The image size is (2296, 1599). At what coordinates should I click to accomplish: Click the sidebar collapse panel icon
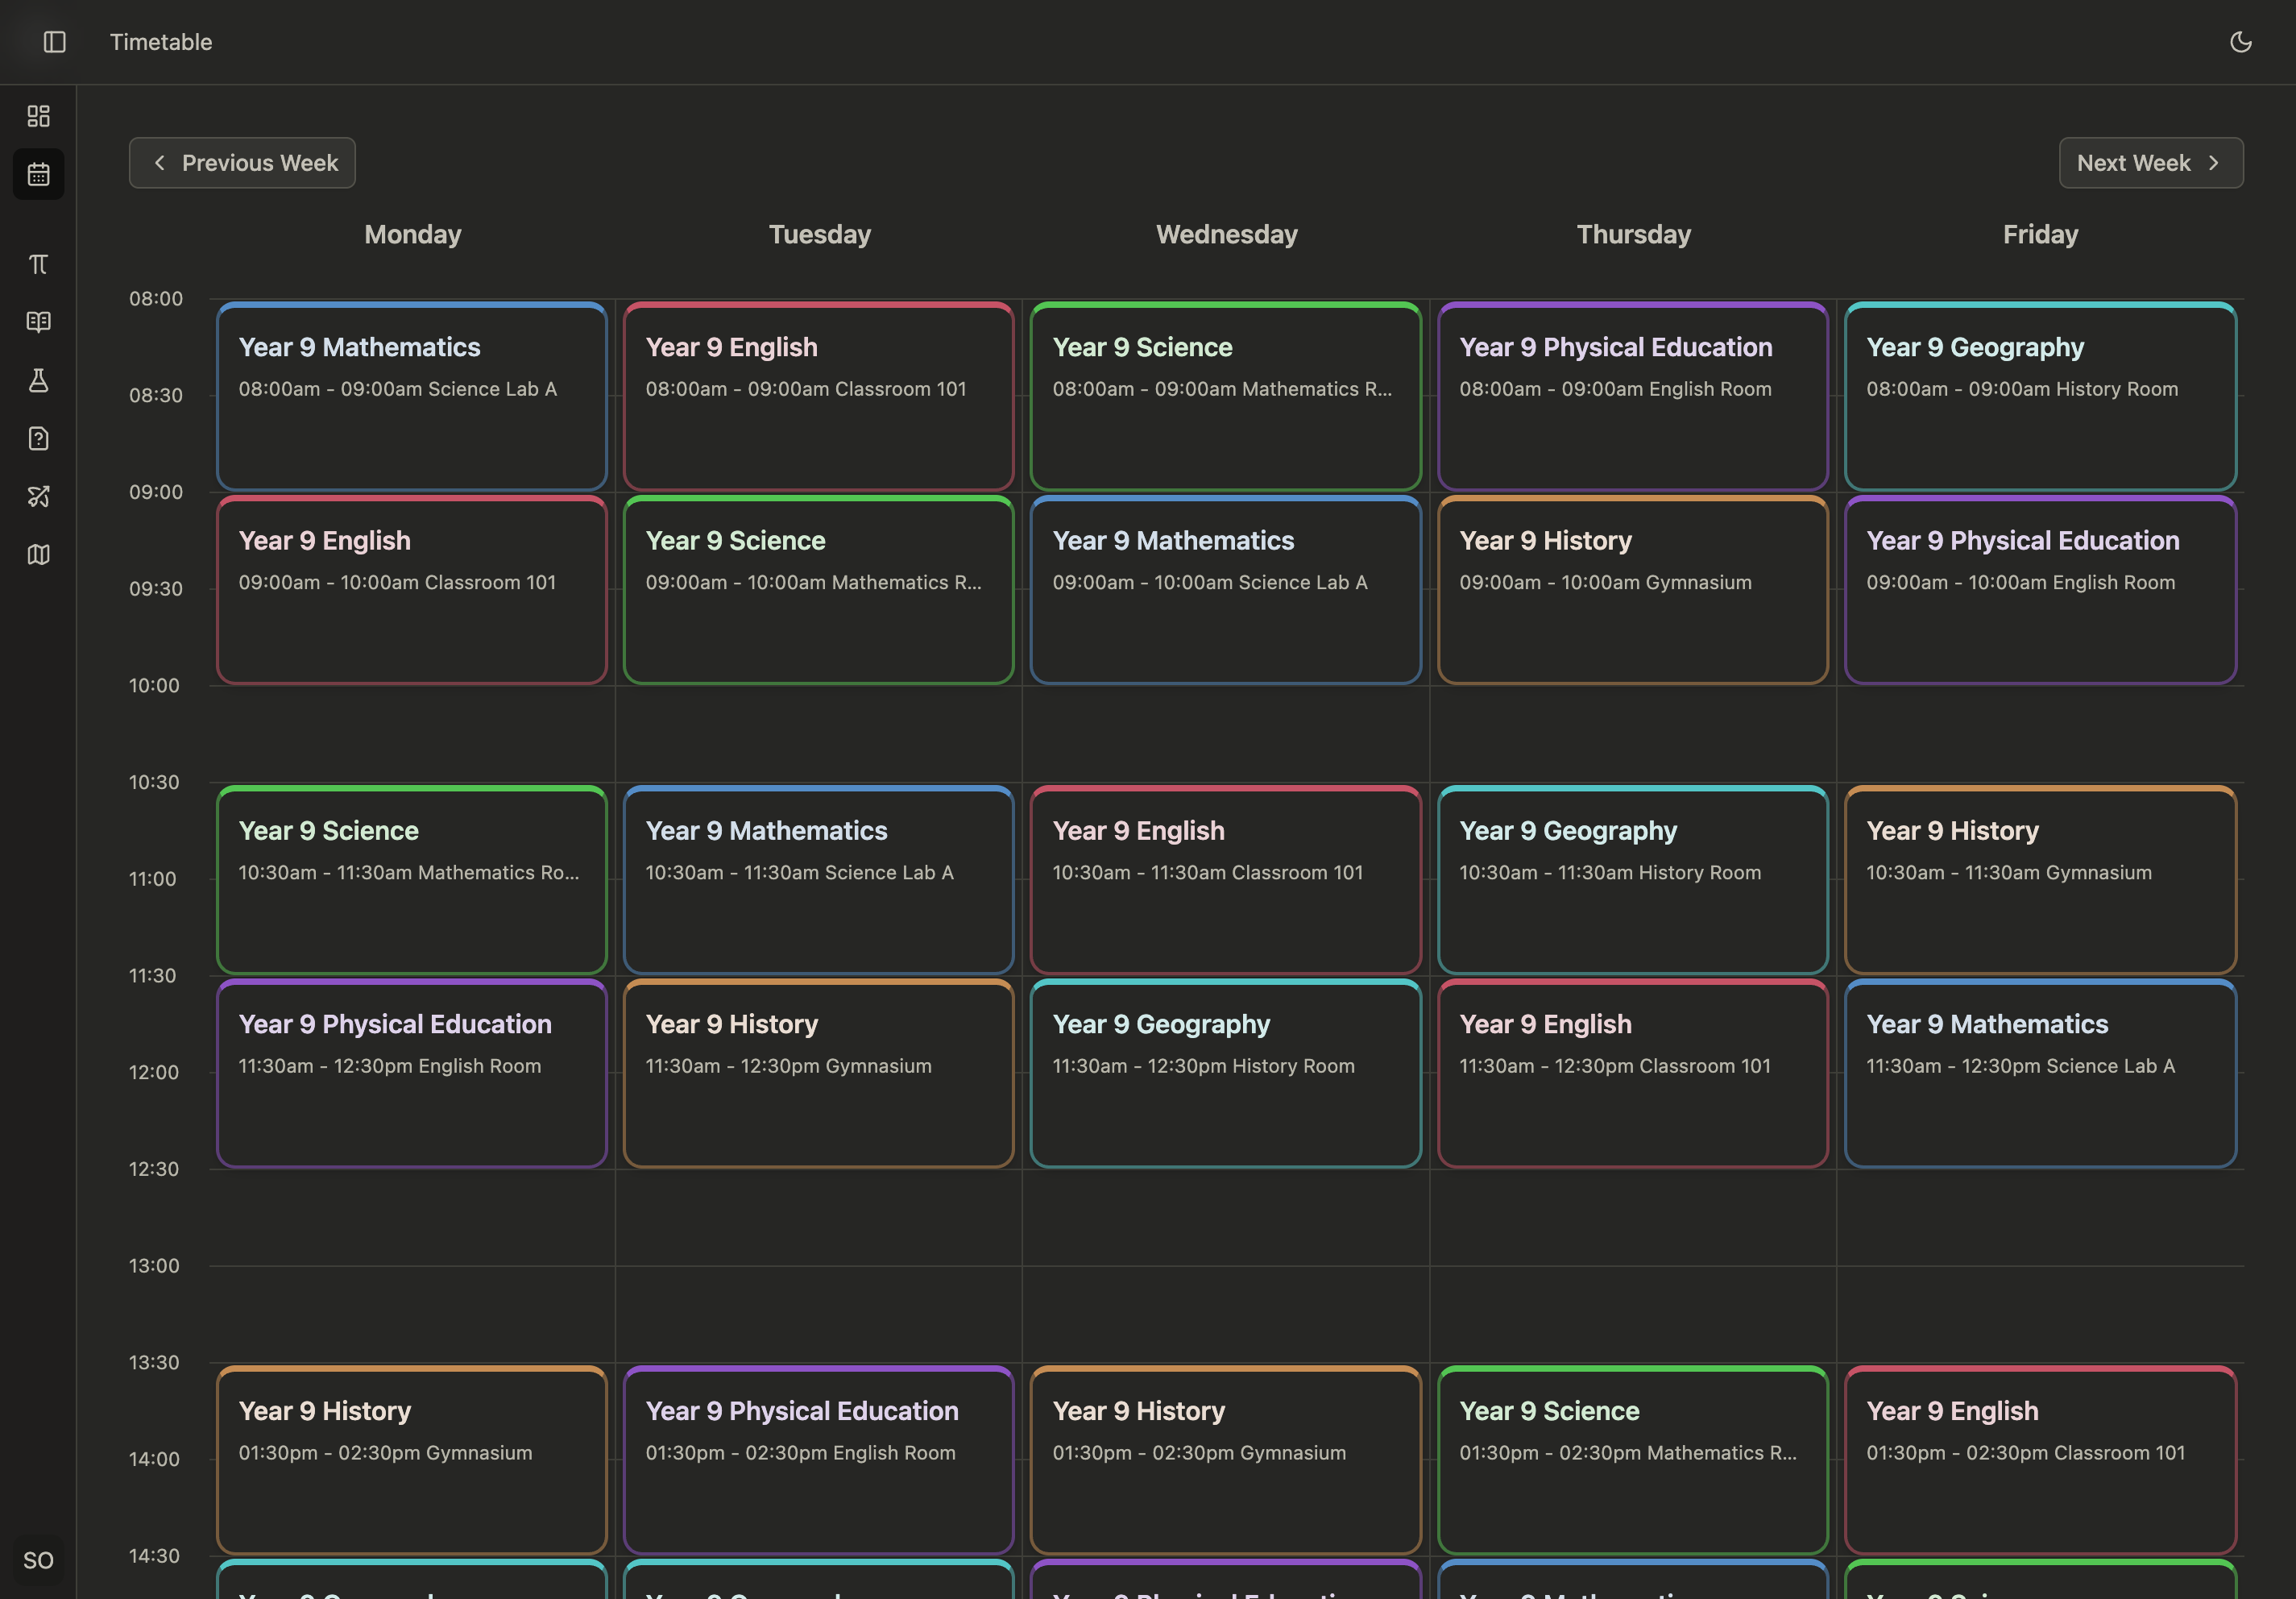(x=55, y=42)
